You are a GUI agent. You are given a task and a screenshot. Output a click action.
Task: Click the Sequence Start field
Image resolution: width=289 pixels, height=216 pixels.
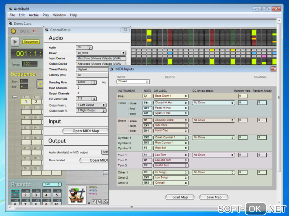pos(24,81)
